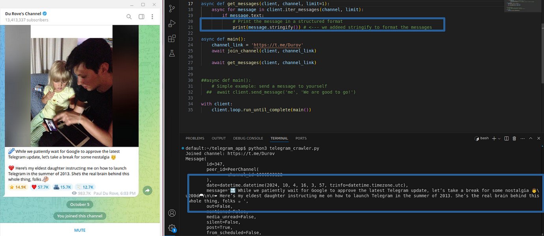Select the TERMINAL panel tab

(x=279, y=138)
